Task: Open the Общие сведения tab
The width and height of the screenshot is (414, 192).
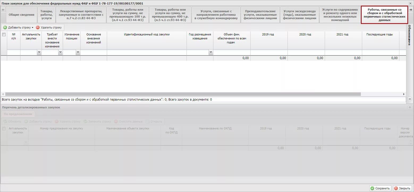Action: click(22, 15)
